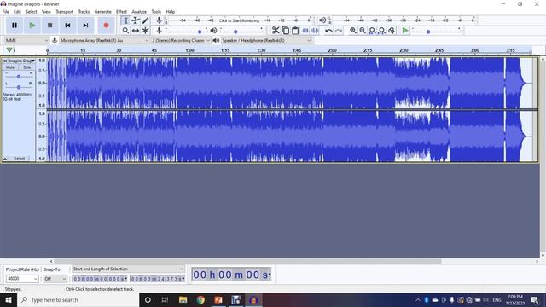Click the track pan slider
546x307 pixels.
tap(19, 87)
